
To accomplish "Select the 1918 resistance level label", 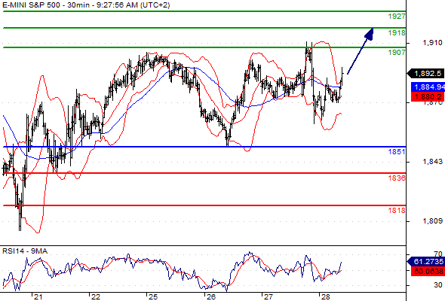I will 397,33.
